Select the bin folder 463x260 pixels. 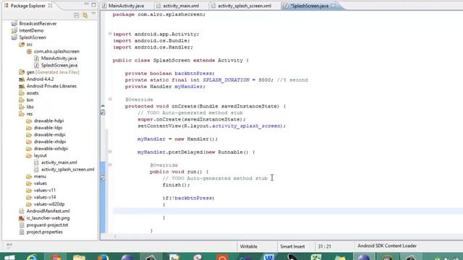pyautogui.click(x=30, y=100)
